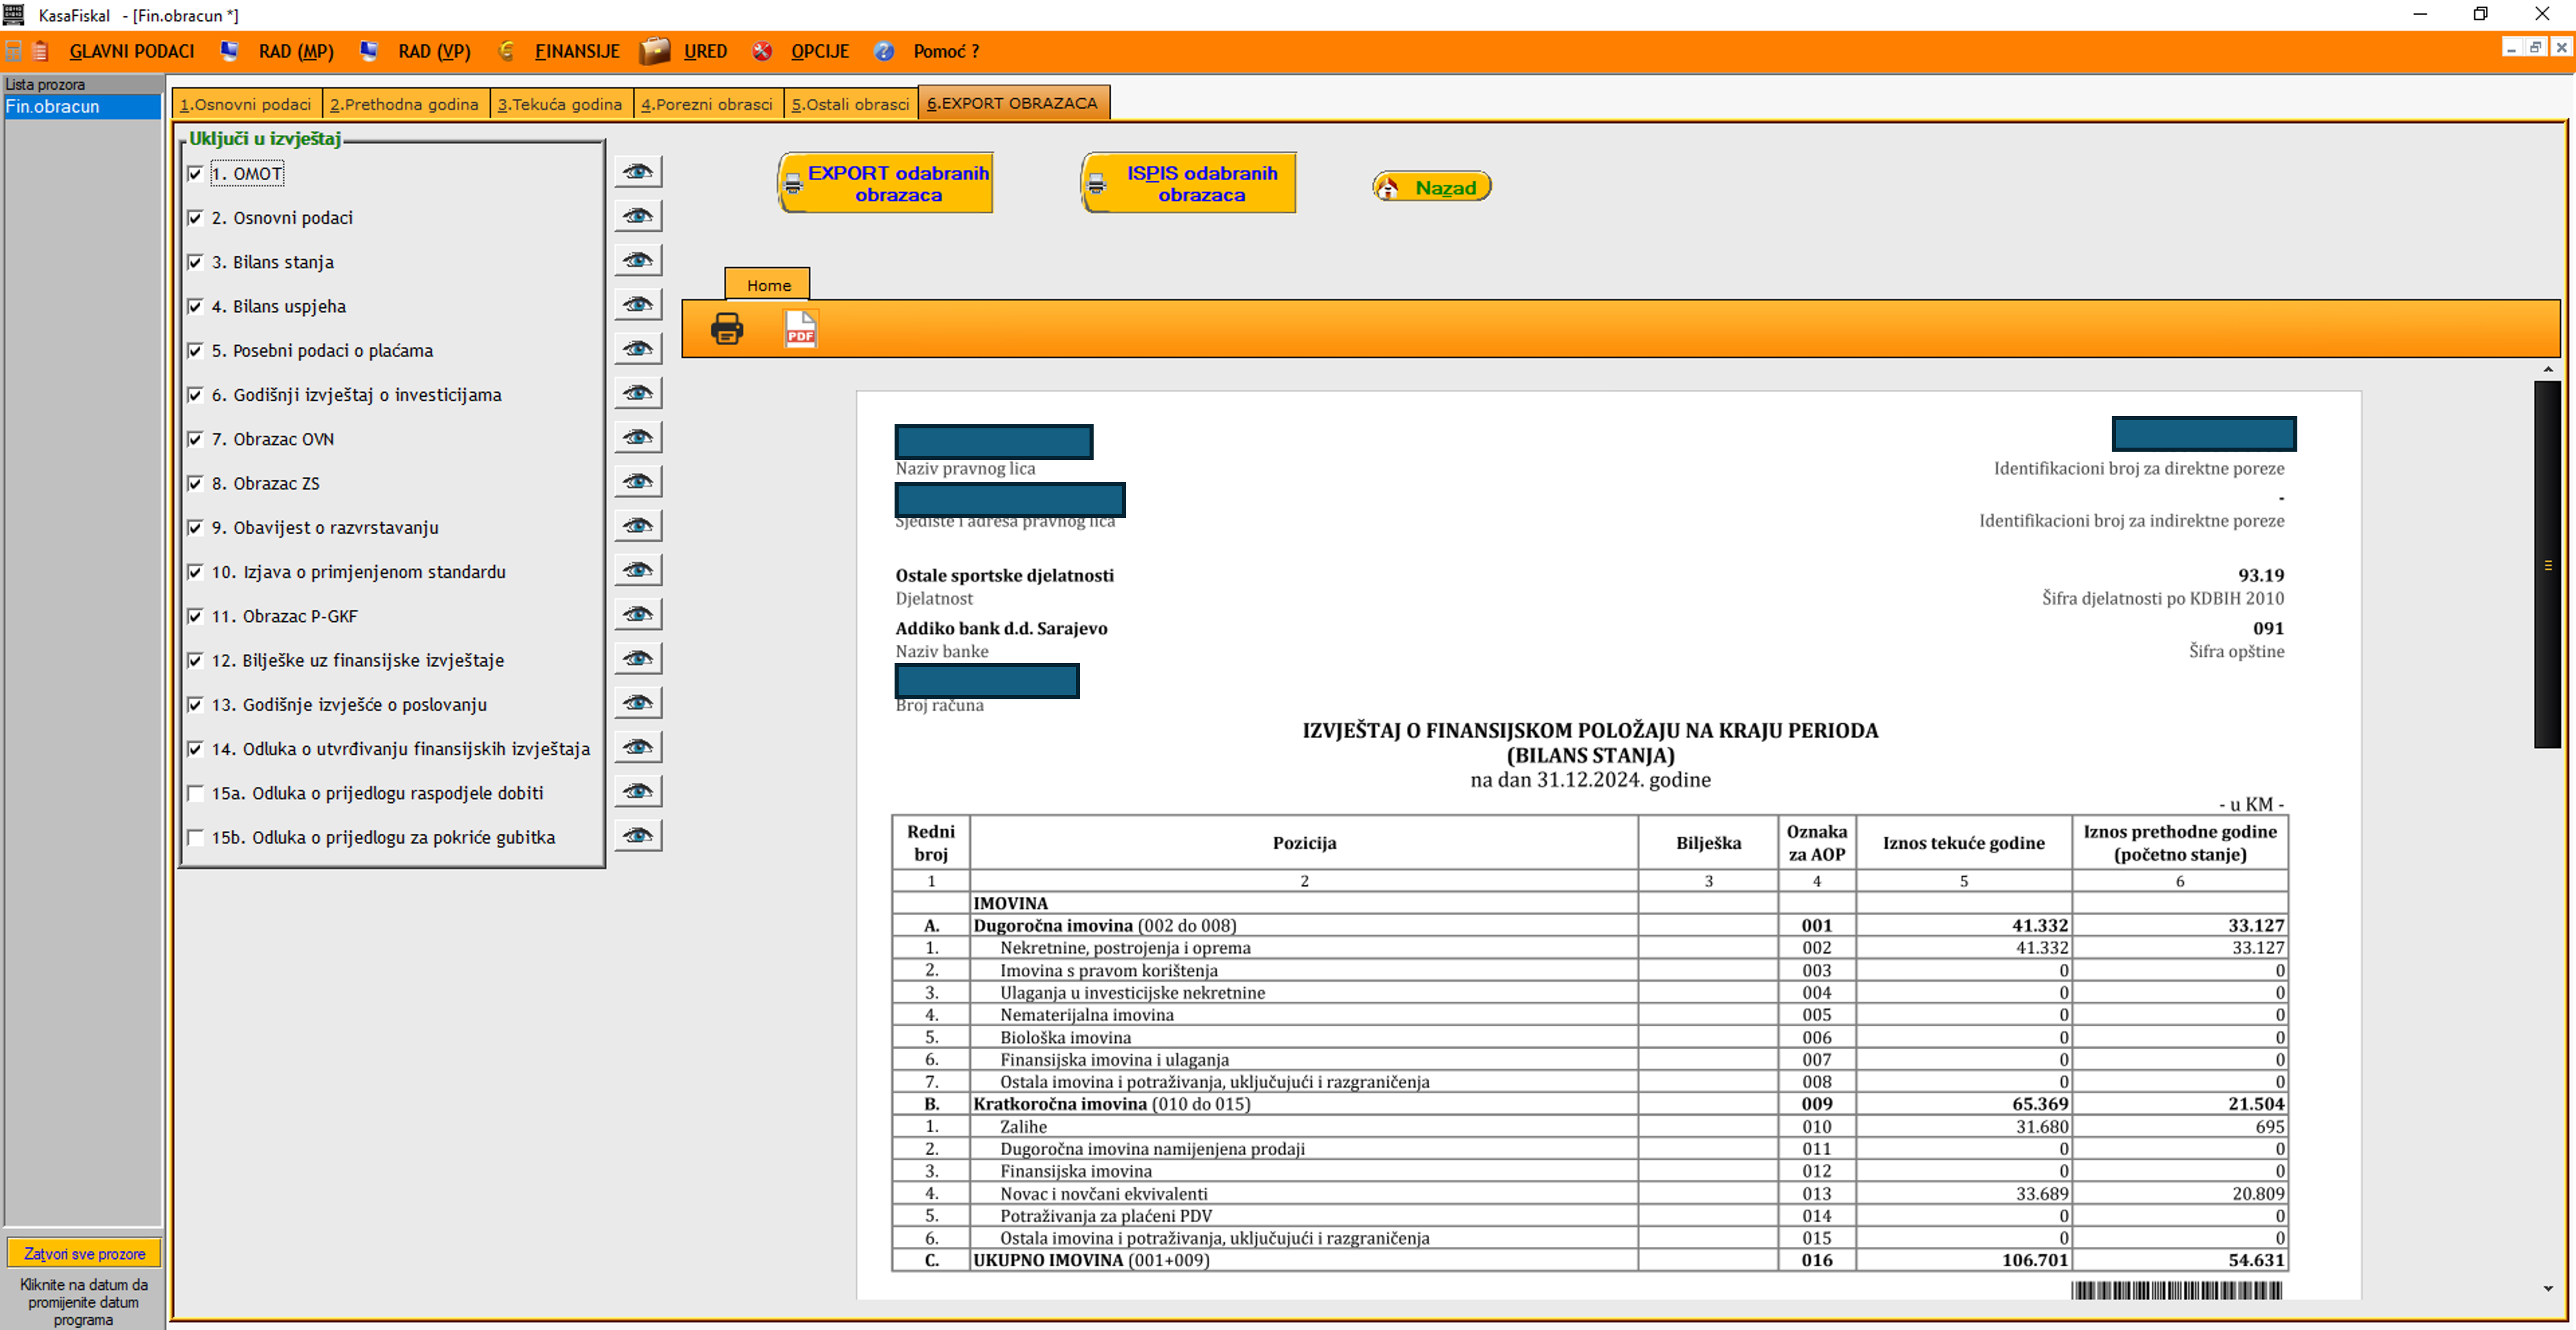Restore the inner Fin.obracun child window
The height and width of the screenshot is (1330, 2576).
point(2535,47)
